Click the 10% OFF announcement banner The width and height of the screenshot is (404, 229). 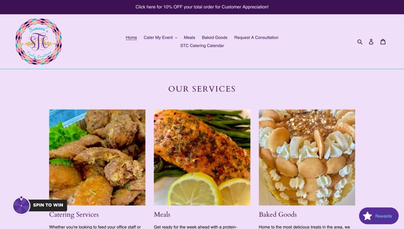tap(202, 7)
